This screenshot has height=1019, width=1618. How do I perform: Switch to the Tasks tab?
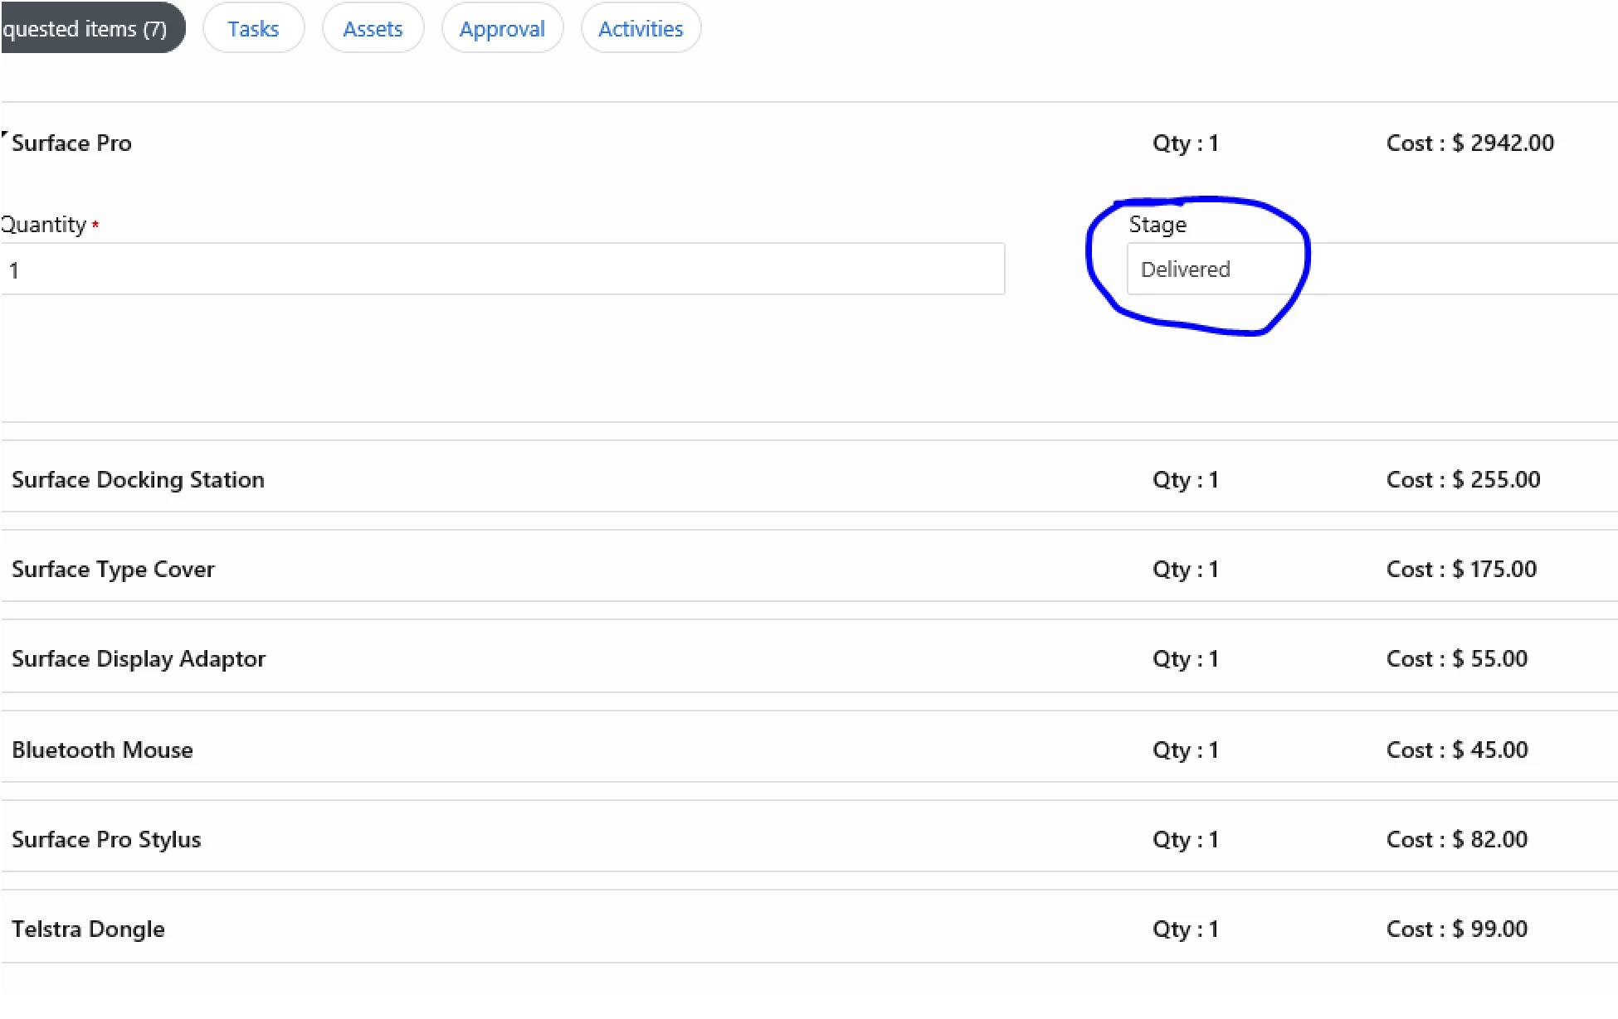253,28
